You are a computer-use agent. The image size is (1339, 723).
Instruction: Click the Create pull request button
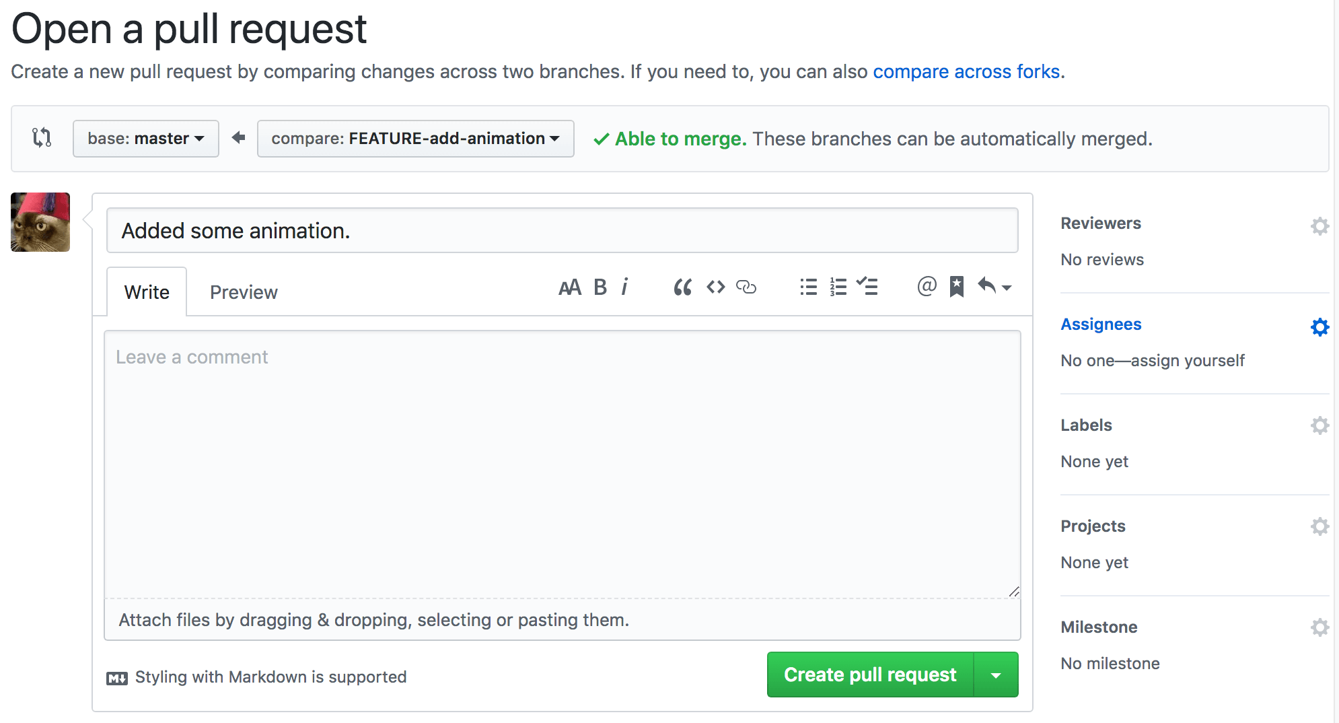click(870, 675)
